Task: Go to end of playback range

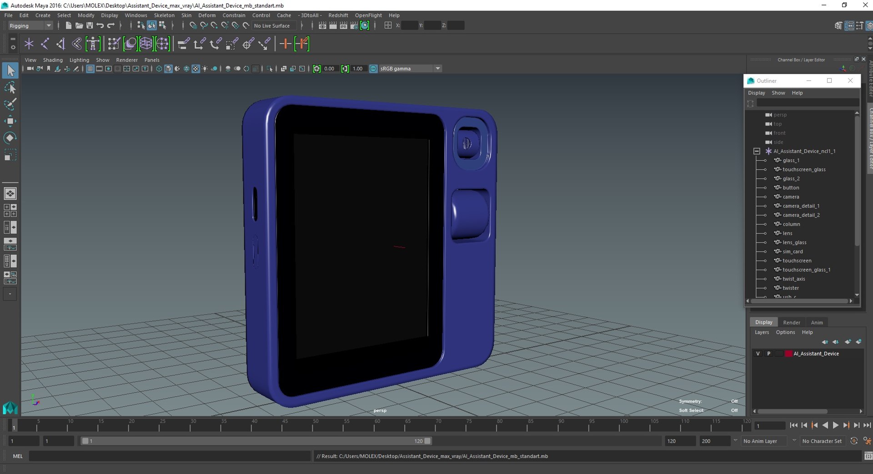Action: [x=867, y=425]
